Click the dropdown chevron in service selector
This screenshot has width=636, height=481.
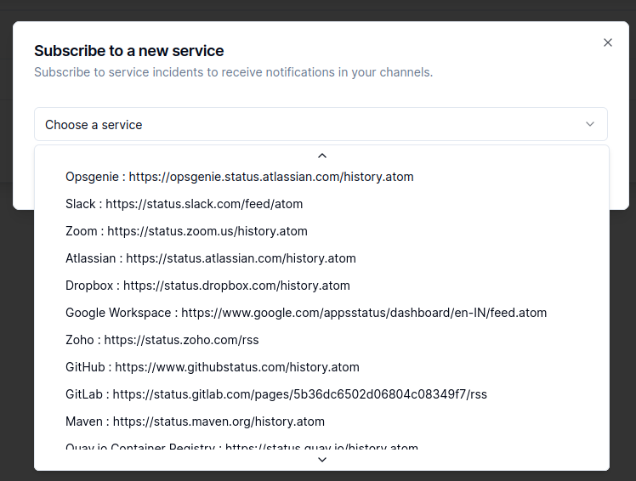click(x=590, y=124)
